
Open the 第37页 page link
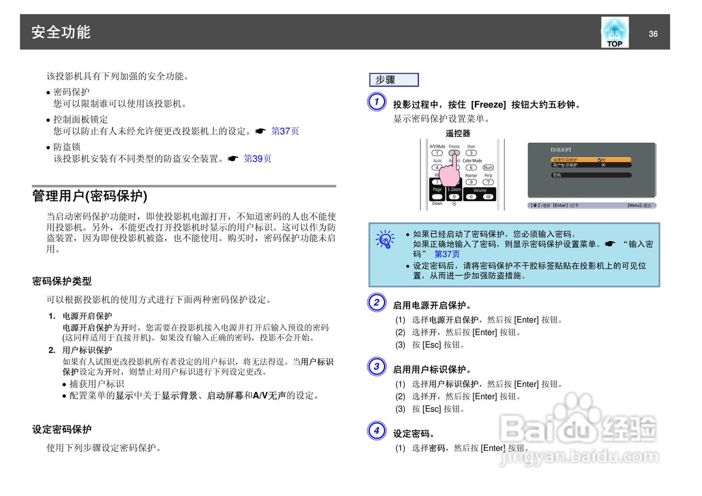tap(285, 131)
